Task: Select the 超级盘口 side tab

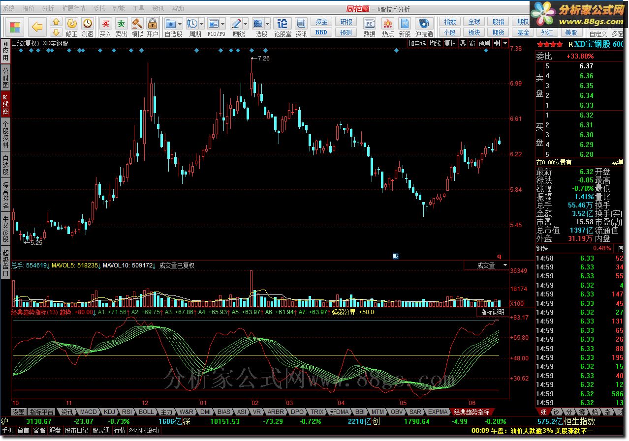Action: coord(5,262)
